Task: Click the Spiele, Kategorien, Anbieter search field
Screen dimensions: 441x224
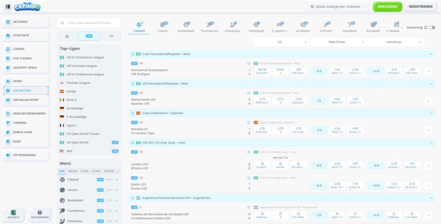Action: coord(339,7)
